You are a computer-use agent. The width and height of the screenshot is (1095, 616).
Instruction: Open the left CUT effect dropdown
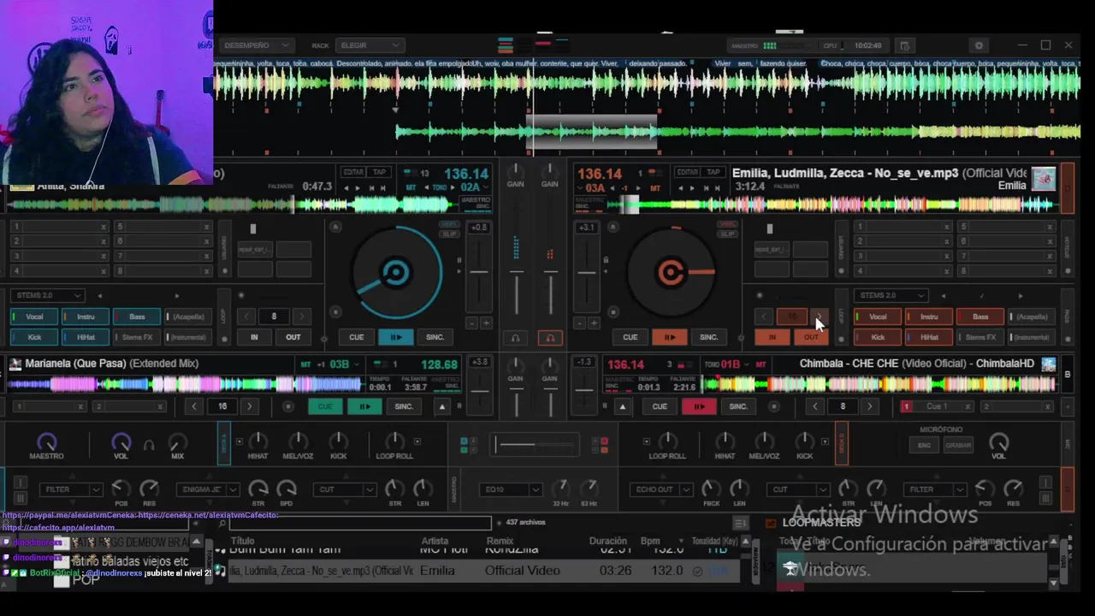click(345, 489)
